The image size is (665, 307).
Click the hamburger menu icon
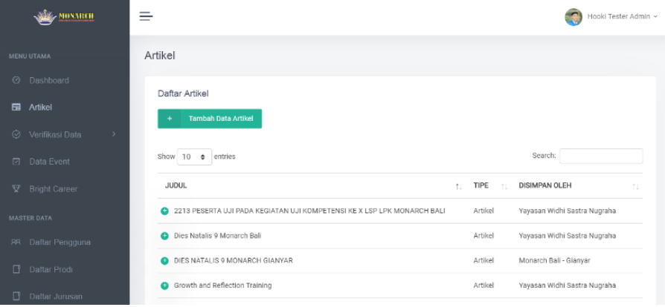click(146, 16)
